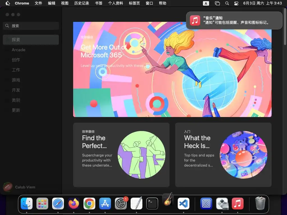Go to 工作 category

pos(31,70)
